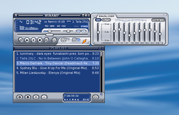
Task: Toggle the PL playlist window button
Action: tap(84, 32)
